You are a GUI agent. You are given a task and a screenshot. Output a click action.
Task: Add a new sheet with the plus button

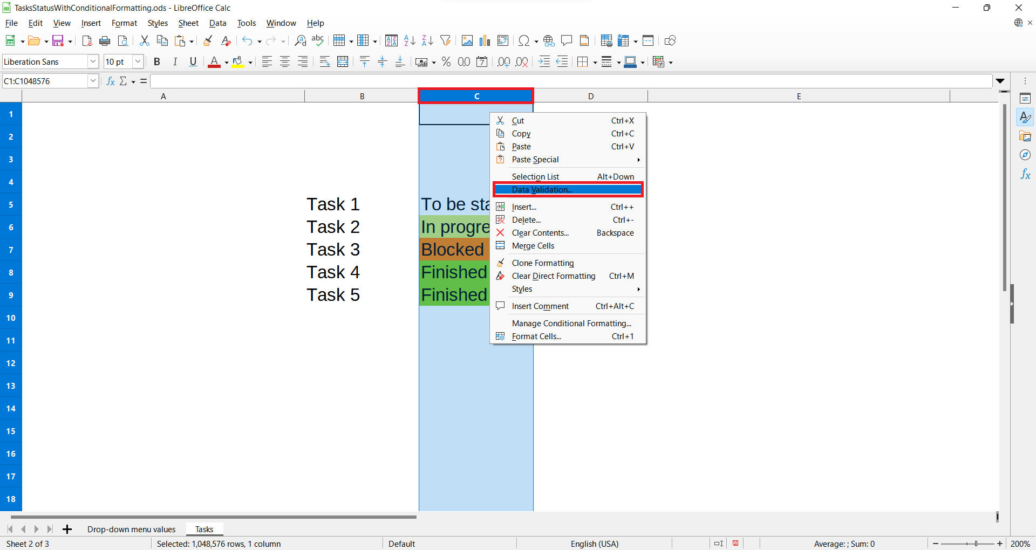(x=67, y=530)
